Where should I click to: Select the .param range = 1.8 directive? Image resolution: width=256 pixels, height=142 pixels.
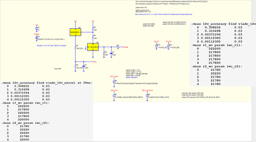[132, 70]
